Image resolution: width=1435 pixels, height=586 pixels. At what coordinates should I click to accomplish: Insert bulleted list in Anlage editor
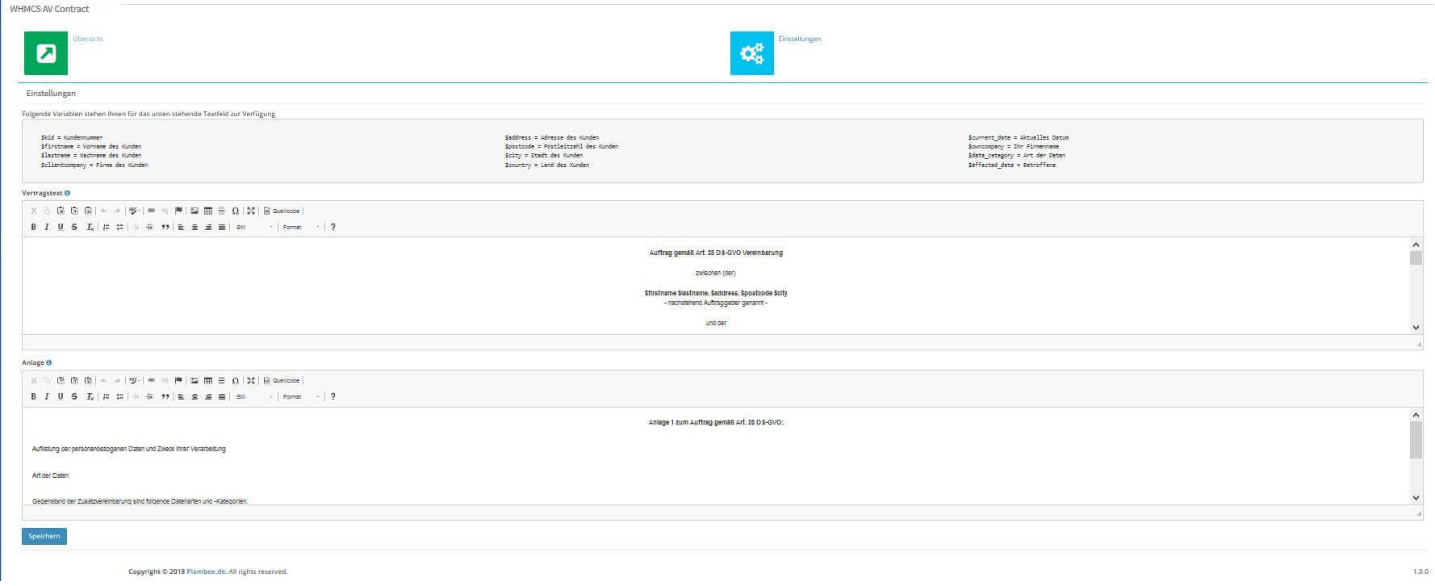(x=119, y=397)
